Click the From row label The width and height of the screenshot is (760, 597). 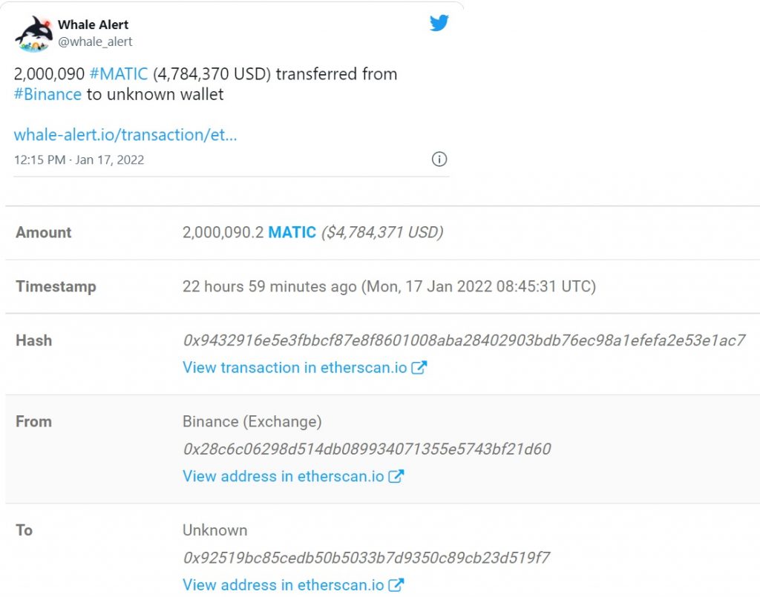pos(34,422)
